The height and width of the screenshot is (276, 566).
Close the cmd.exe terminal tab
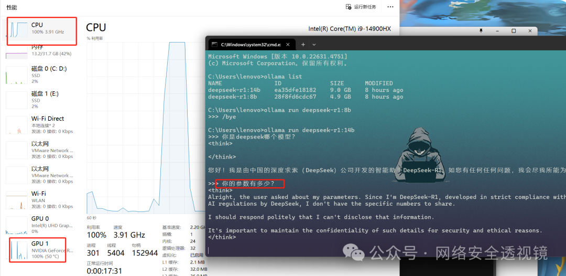[288, 45]
